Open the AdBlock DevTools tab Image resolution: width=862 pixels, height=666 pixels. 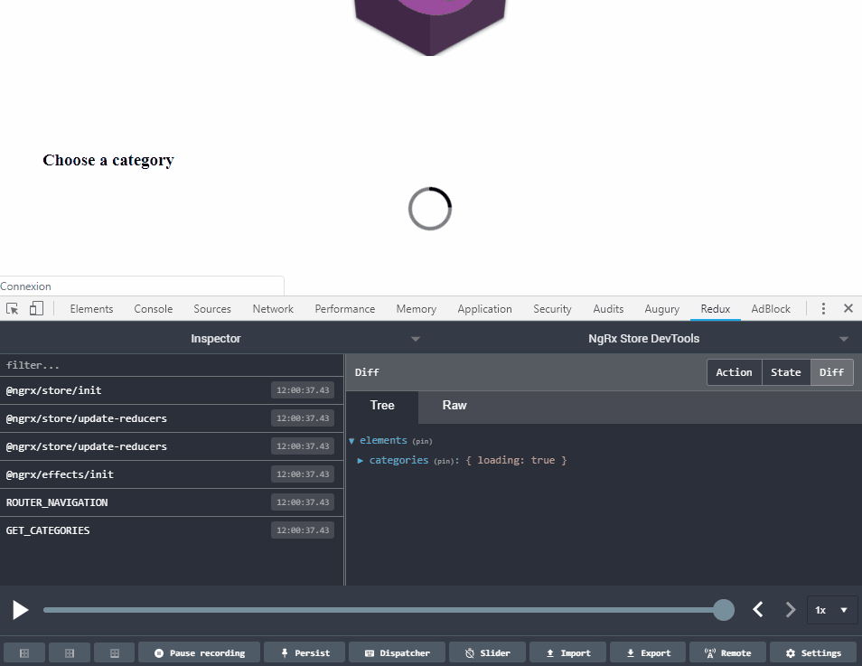click(771, 308)
